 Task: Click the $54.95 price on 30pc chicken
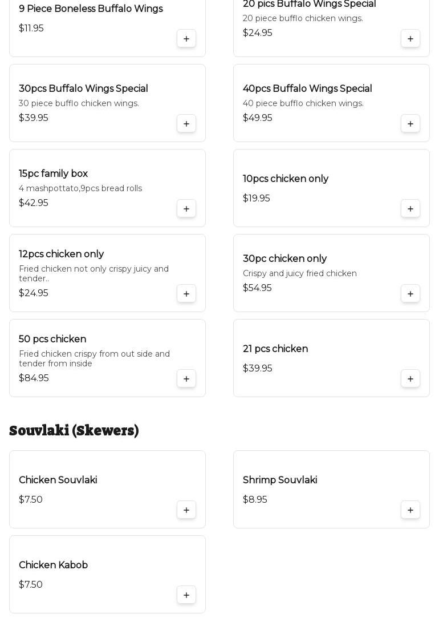point(257,288)
